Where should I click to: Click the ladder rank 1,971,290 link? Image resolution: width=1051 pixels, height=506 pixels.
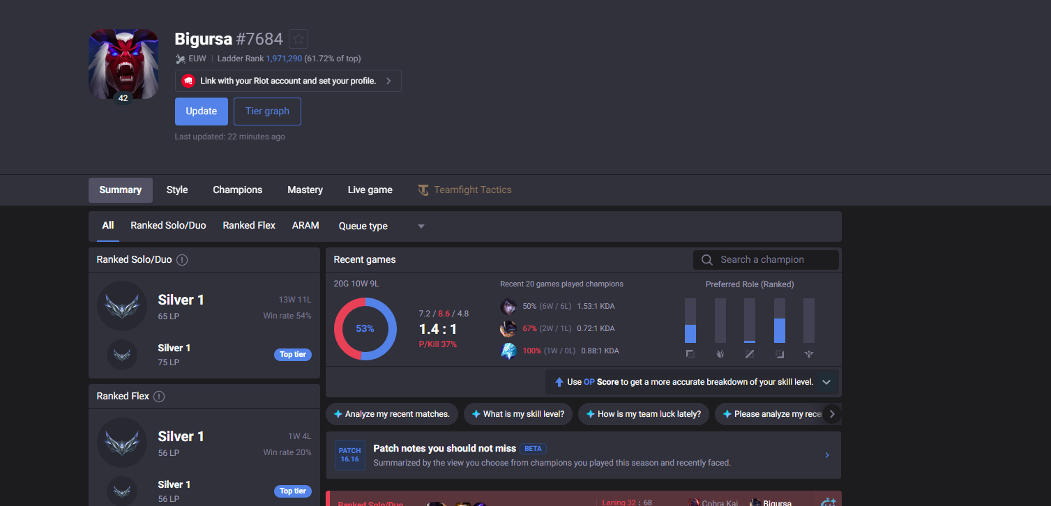click(284, 59)
